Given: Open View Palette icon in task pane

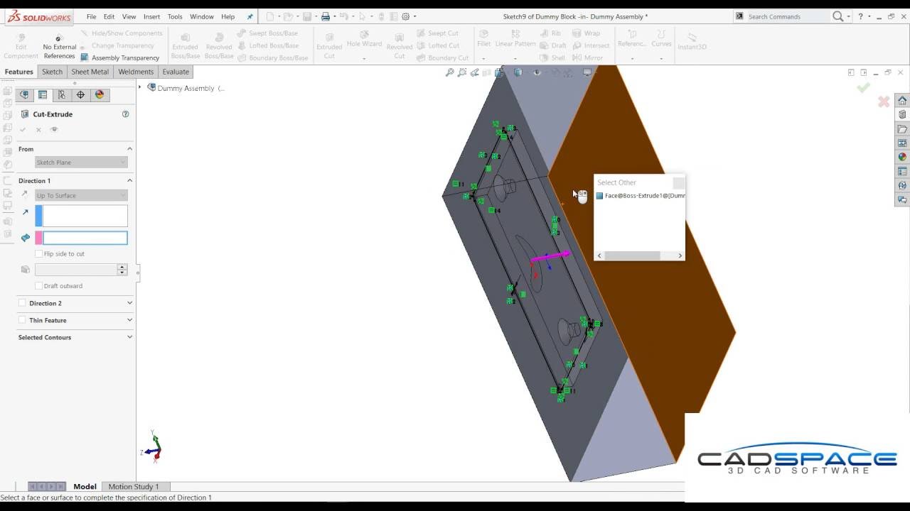Looking at the screenshot, I should click(902, 143).
